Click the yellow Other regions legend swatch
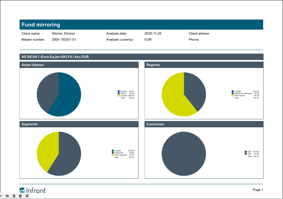Image resolution: width=283 pixels, height=199 pixels. click(x=233, y=96)
